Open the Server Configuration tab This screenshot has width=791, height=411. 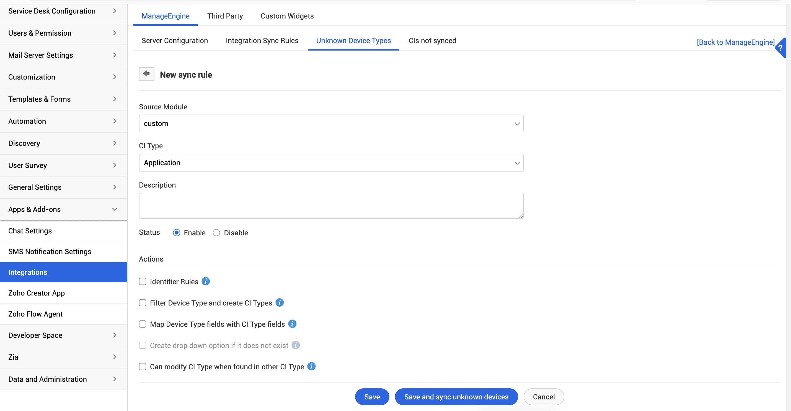[x=175, y=40]
